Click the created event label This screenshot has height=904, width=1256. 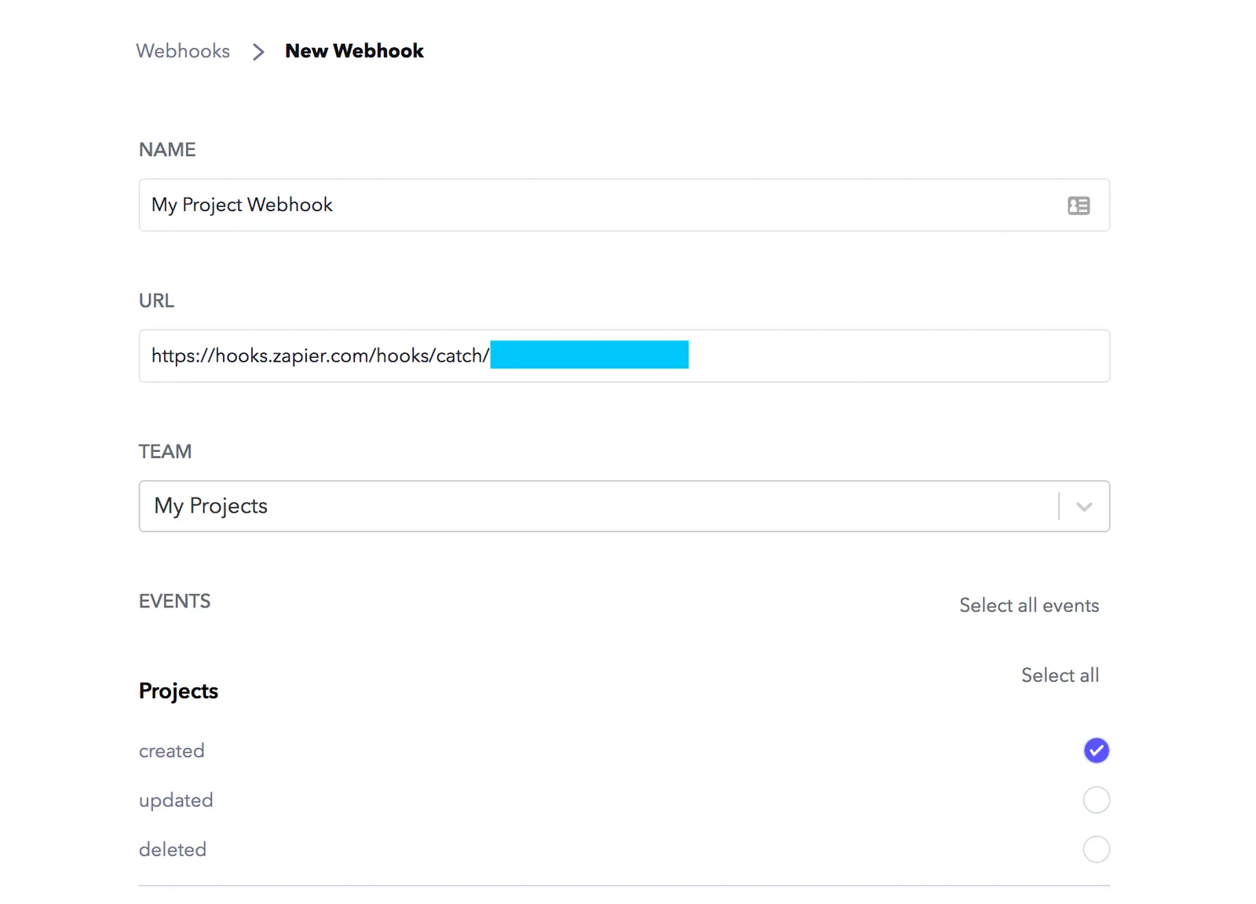[171, 751]
